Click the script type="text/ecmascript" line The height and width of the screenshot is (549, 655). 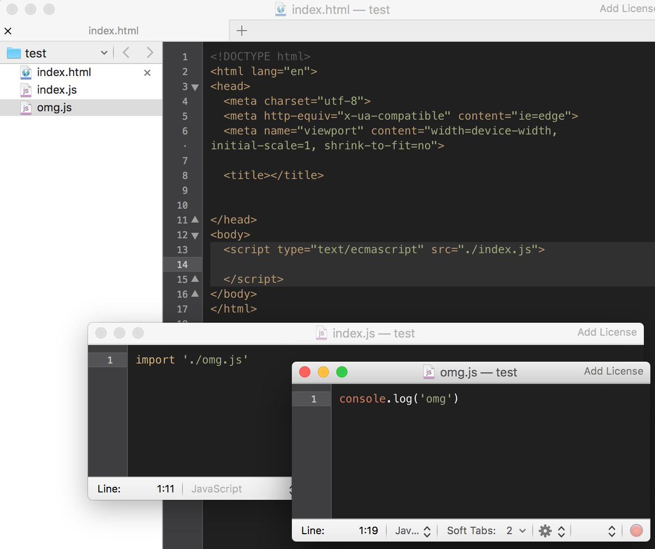click(x=384, y=250)
